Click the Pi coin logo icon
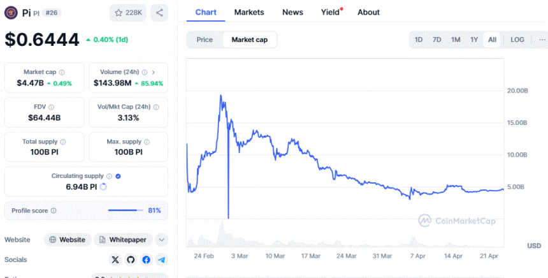The width and height of the screenshot is (548, 278). pos(11,13)
